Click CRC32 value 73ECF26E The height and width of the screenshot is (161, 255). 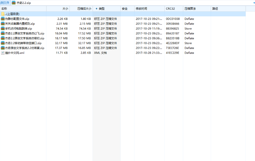pos(172,48)
